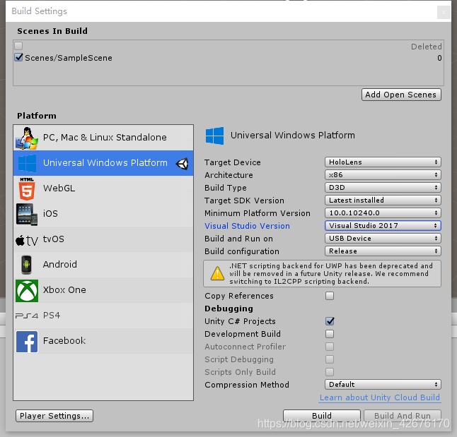Image resolution: width=457 pixels, height=437 pixels.
Task: Click the yellow warning triangle icon
Action: pos(217,273)
